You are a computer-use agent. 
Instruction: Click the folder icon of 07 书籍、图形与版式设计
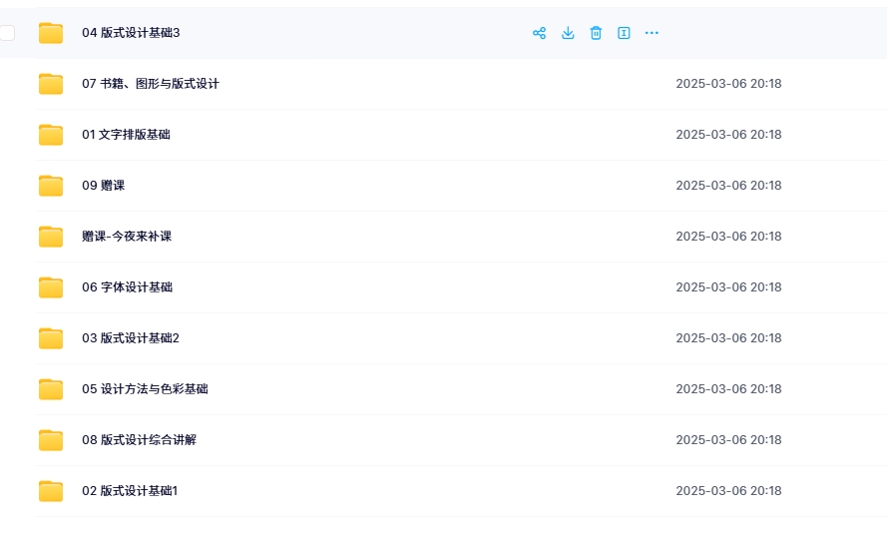point(51,84)
